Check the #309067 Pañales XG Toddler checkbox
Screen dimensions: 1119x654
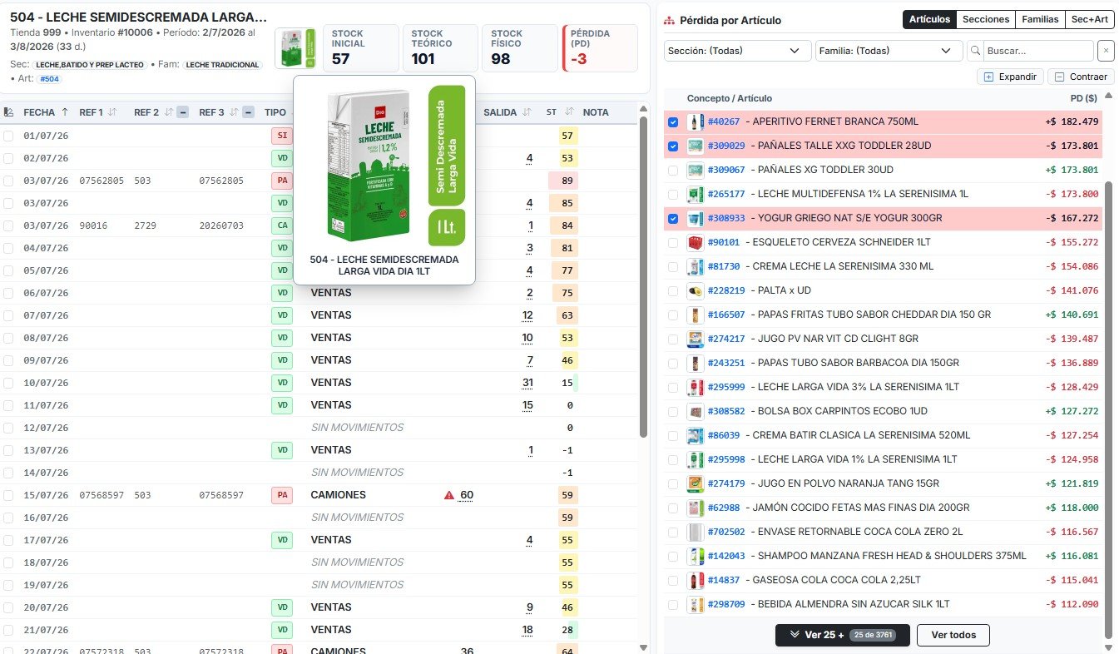[673, 171]
